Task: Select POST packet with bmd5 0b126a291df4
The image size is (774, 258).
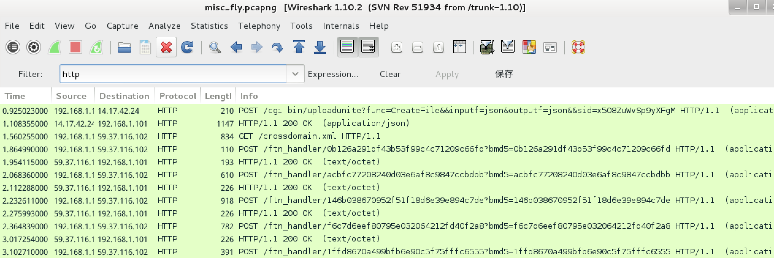Action: [x=387, y=149]
